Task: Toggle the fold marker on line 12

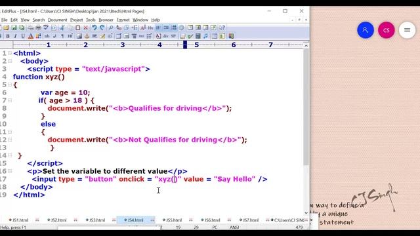Action: coord(10,140)
